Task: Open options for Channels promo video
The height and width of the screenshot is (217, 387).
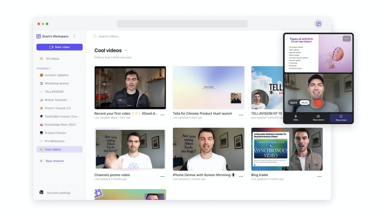Action: point(163,176)
